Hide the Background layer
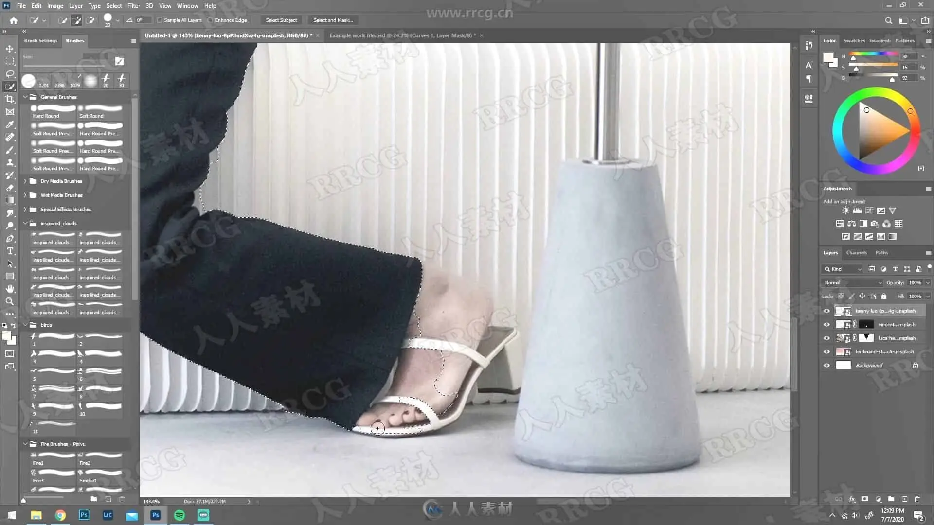 click(x=826, y=365)
